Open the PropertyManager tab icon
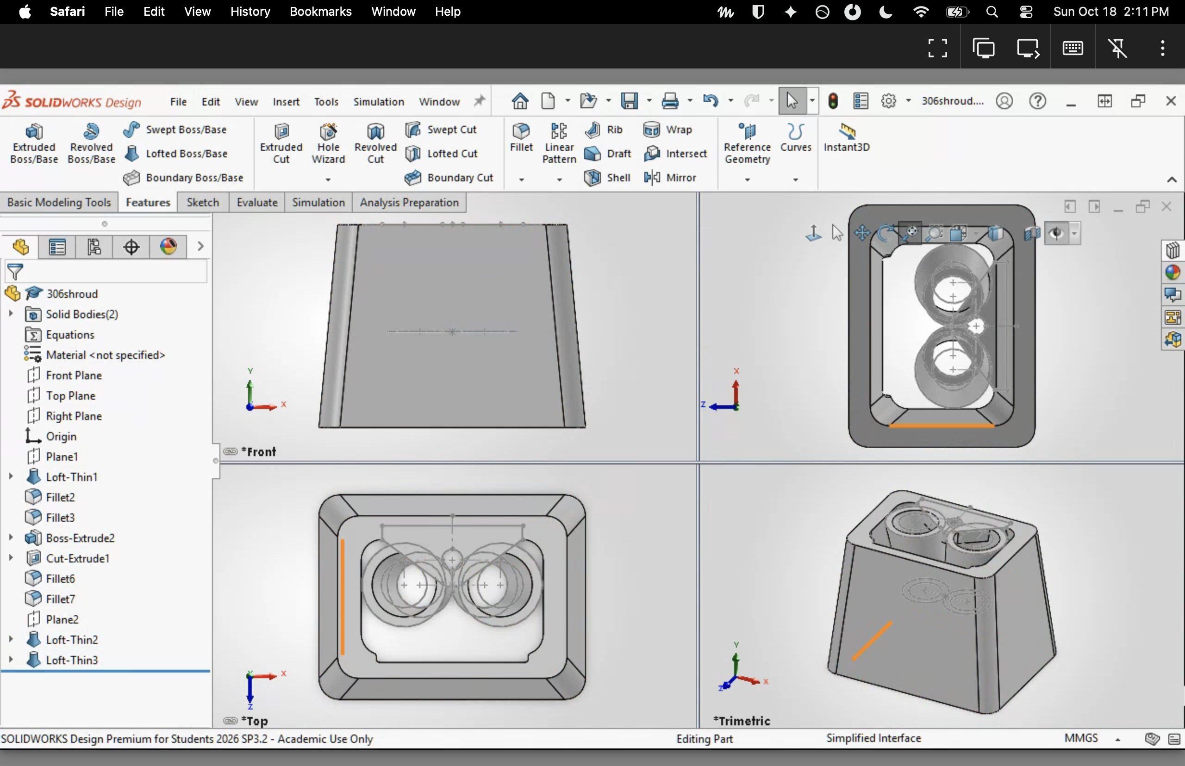 (57, 247)
